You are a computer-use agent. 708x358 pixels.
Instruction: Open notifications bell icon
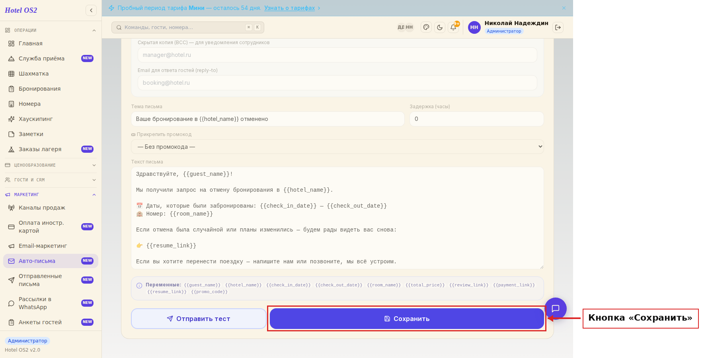click(453, 27)
